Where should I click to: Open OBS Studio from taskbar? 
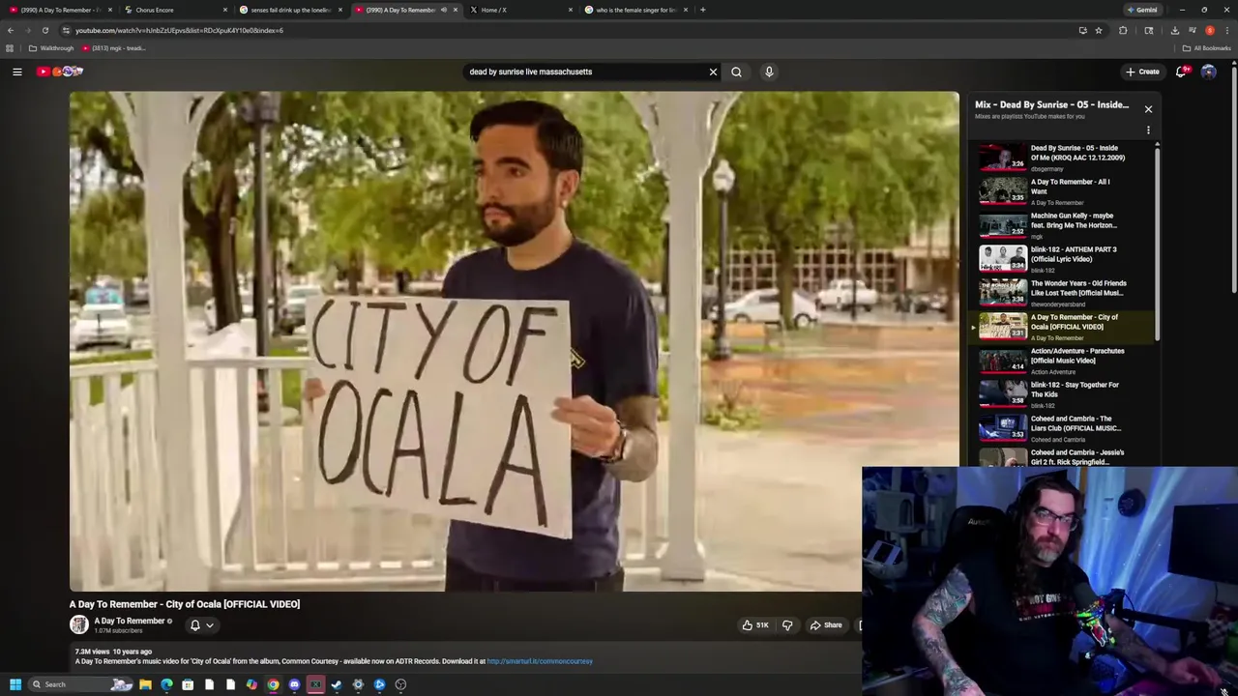click(x=400, y=684)
